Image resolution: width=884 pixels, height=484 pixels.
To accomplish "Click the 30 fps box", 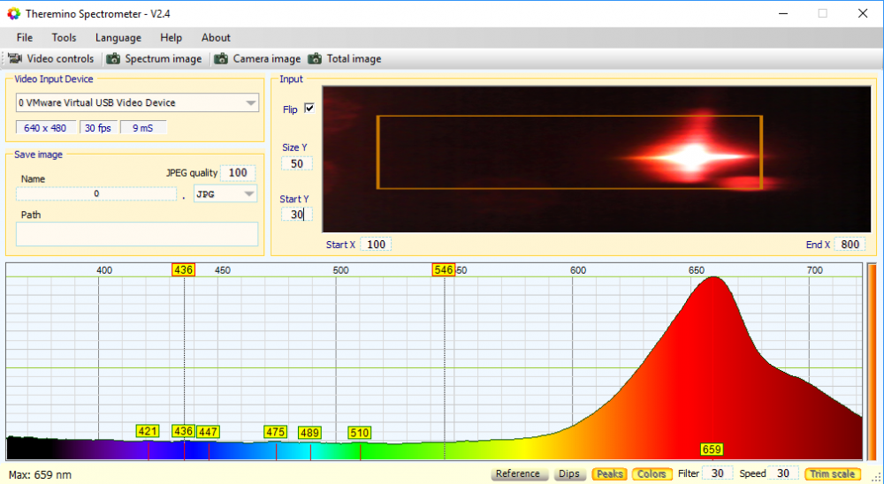I will tap(98, 128).
